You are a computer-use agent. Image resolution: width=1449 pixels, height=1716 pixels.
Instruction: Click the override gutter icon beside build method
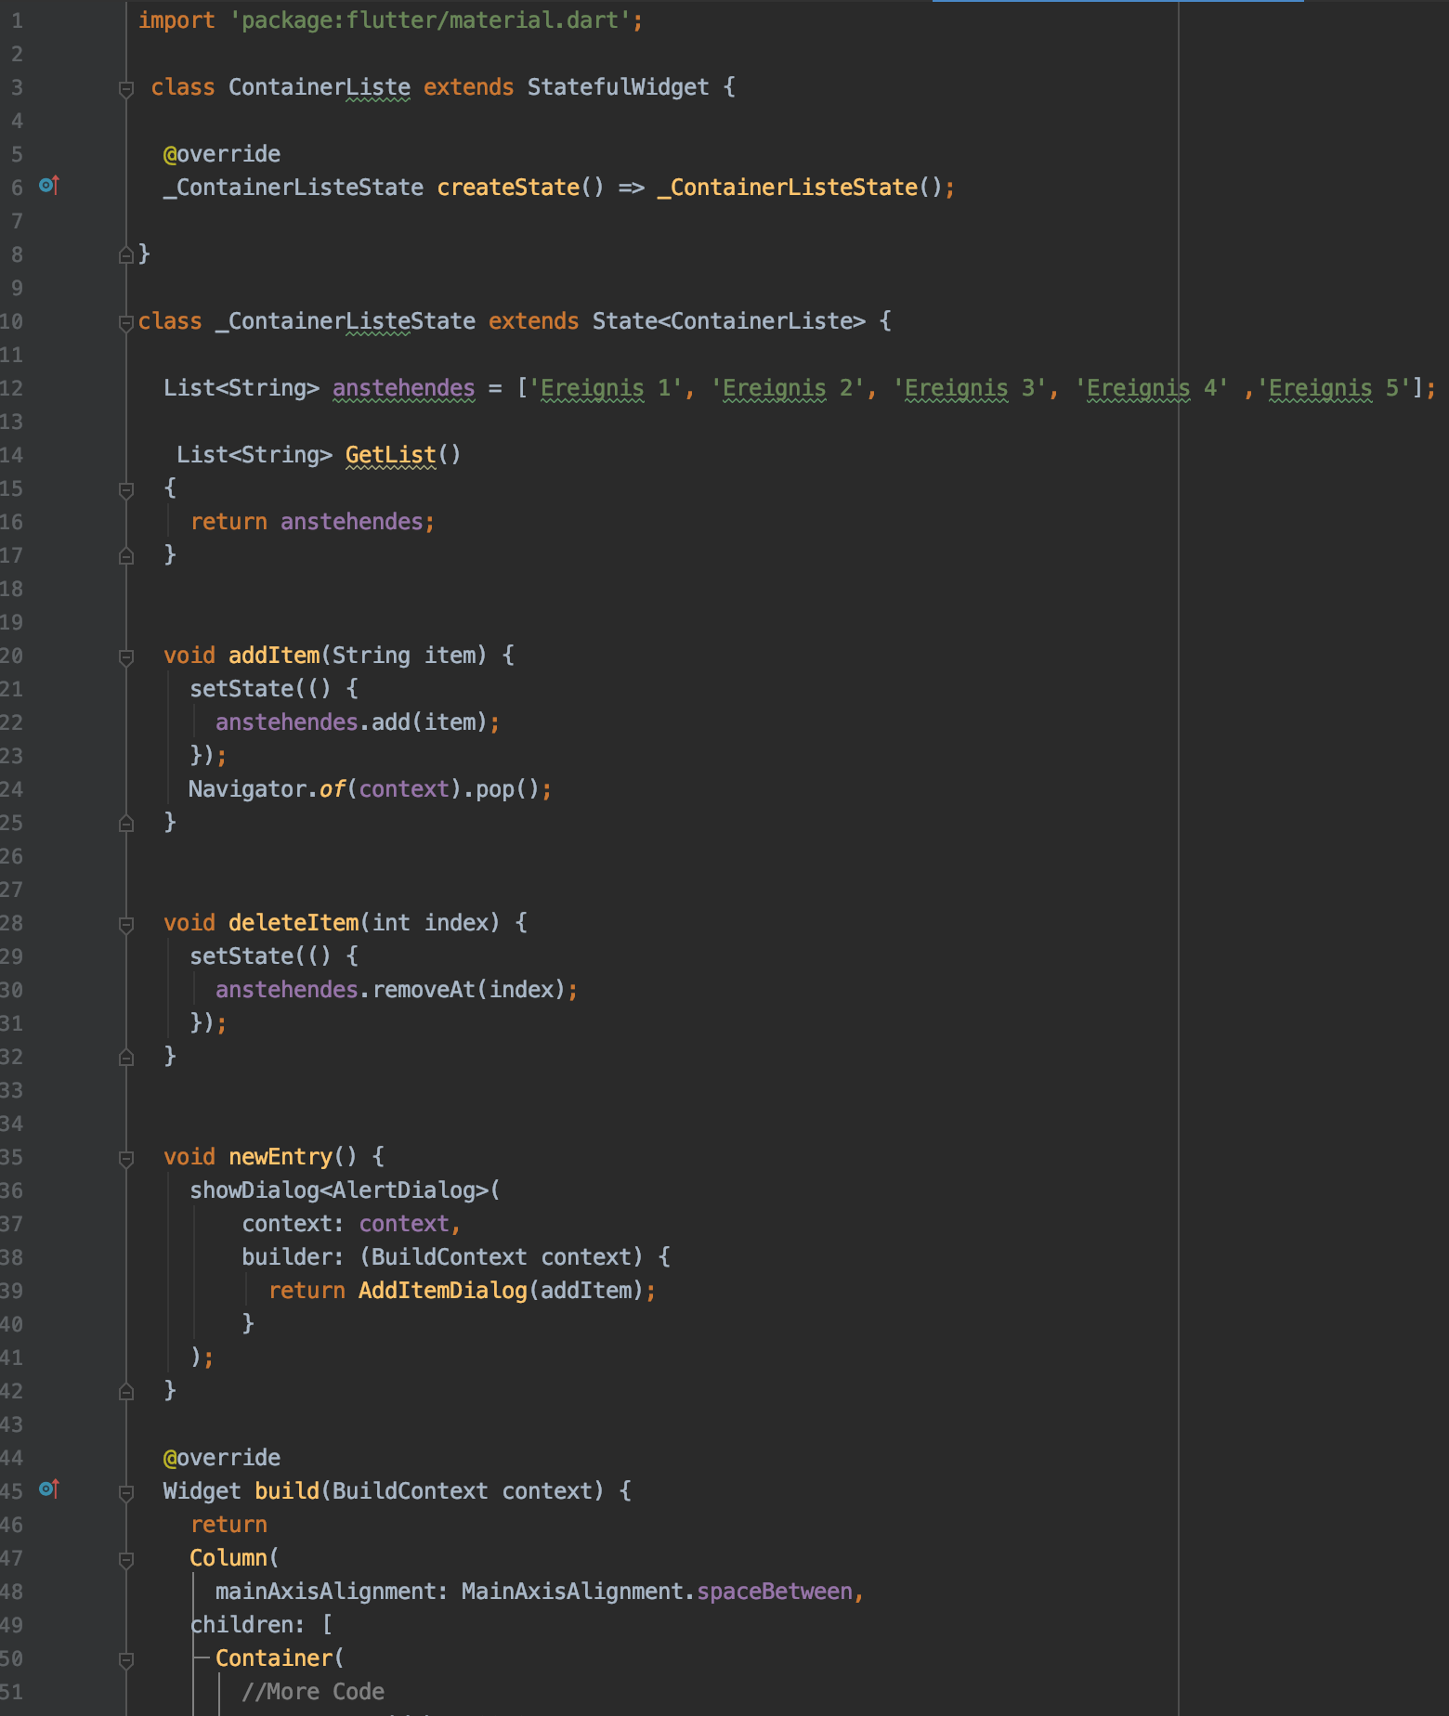[x=49, y=1489]
